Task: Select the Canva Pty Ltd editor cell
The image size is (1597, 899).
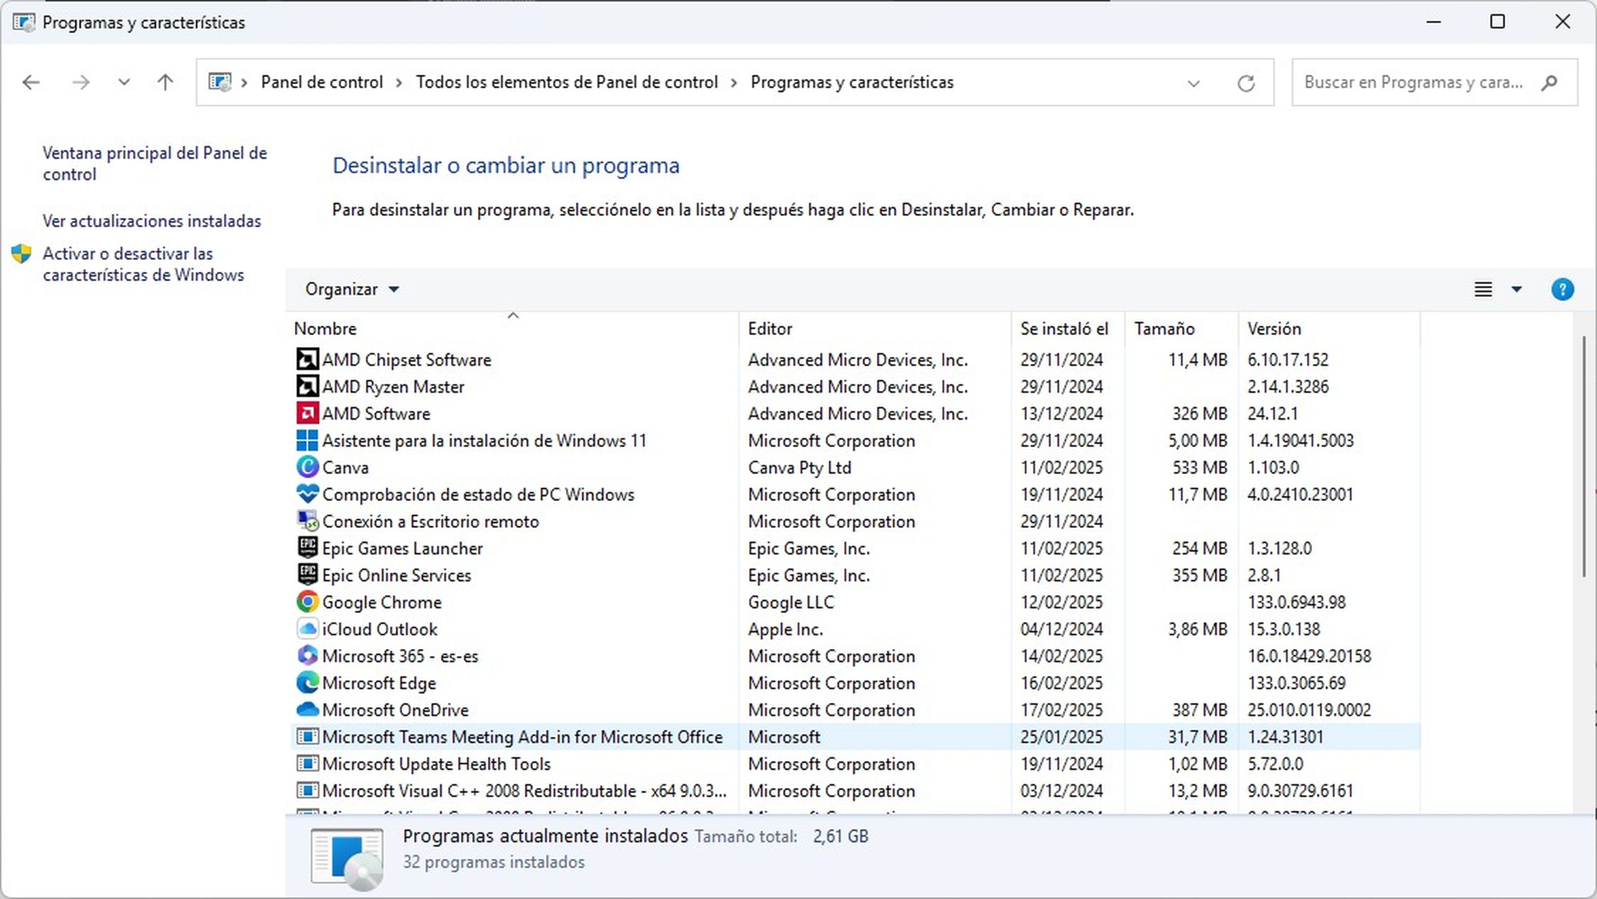Action: (800, 467)
